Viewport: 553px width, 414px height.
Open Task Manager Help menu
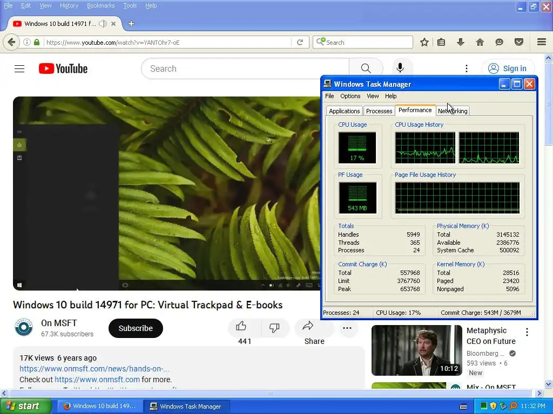point(390,96)
